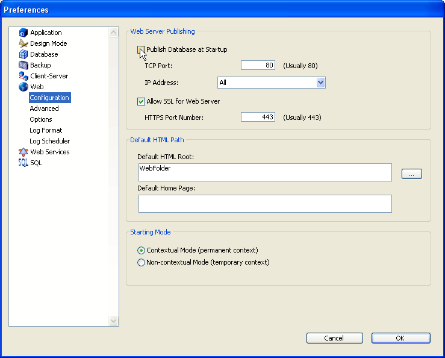
Task: Uncheck Allow SSL for Web Server
Action: [x=142, y=101]
